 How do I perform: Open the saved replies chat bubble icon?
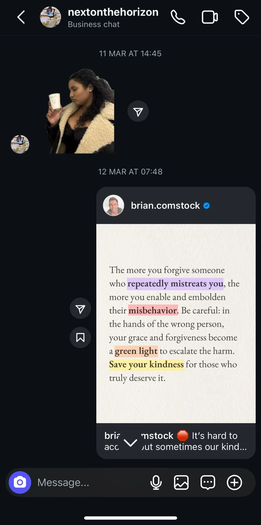pos(208,482)
